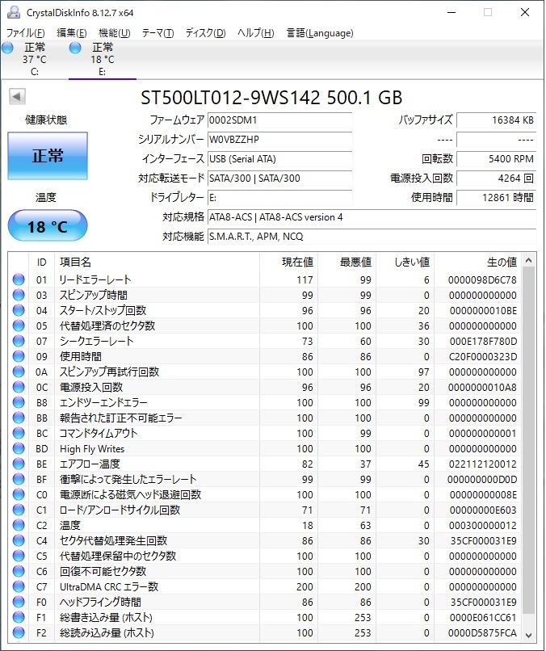Click raw value 0000098D6C78
Screen dimensions: 546x651
pos(482,279)
